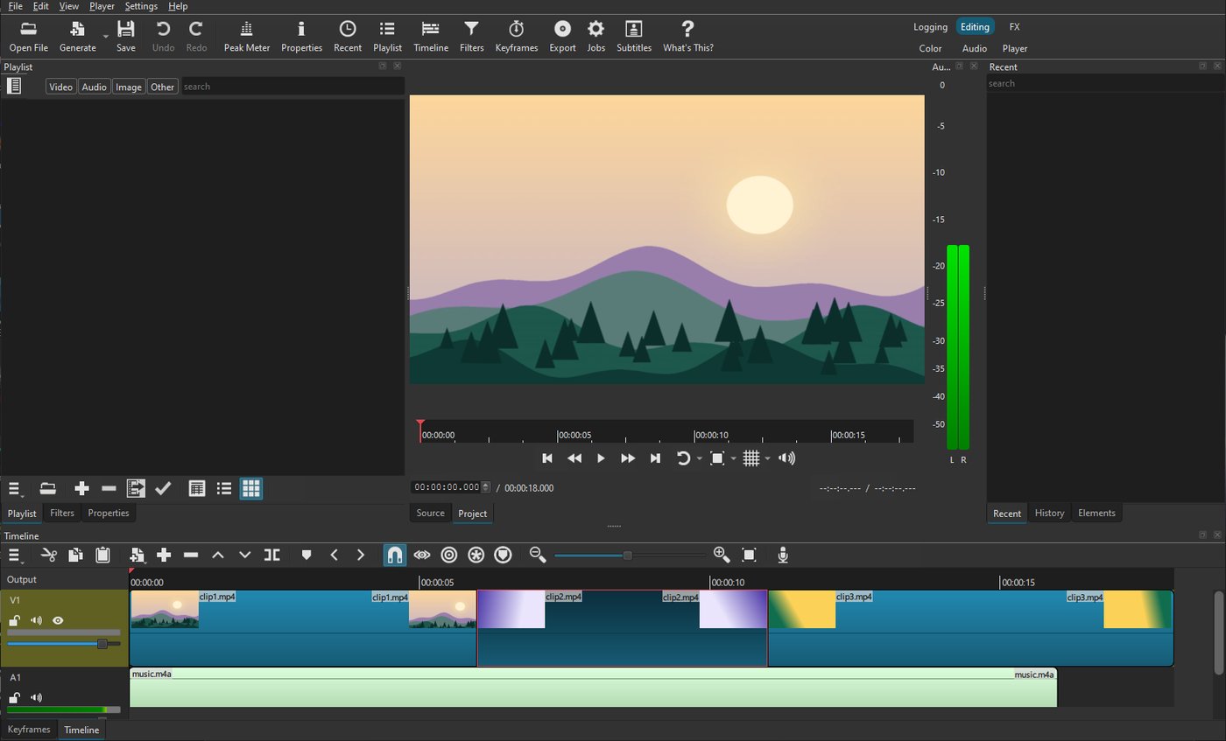The height and width of the screenshot is (741, 1226).
Task: Toggle scrub while dragging
Action: point(421,555)
